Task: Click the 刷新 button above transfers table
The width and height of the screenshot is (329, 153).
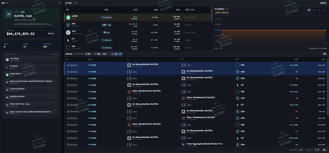Action: [325, 54]
